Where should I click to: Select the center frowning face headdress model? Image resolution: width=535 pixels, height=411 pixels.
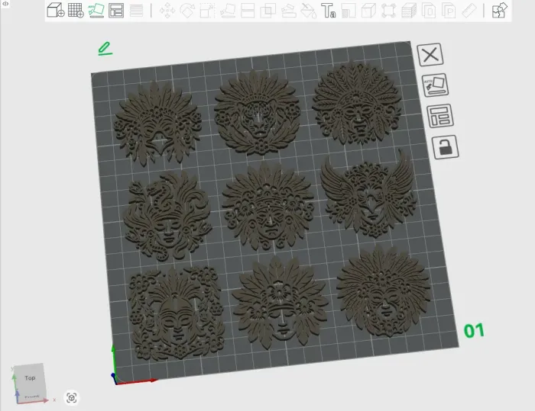click(x=268, y=207)
